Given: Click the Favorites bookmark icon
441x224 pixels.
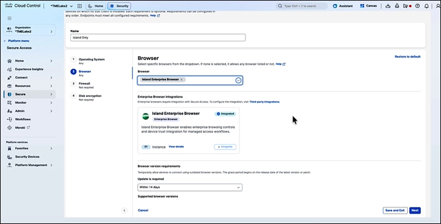Looking at the screenshot, I should click(x=10, y=148).
